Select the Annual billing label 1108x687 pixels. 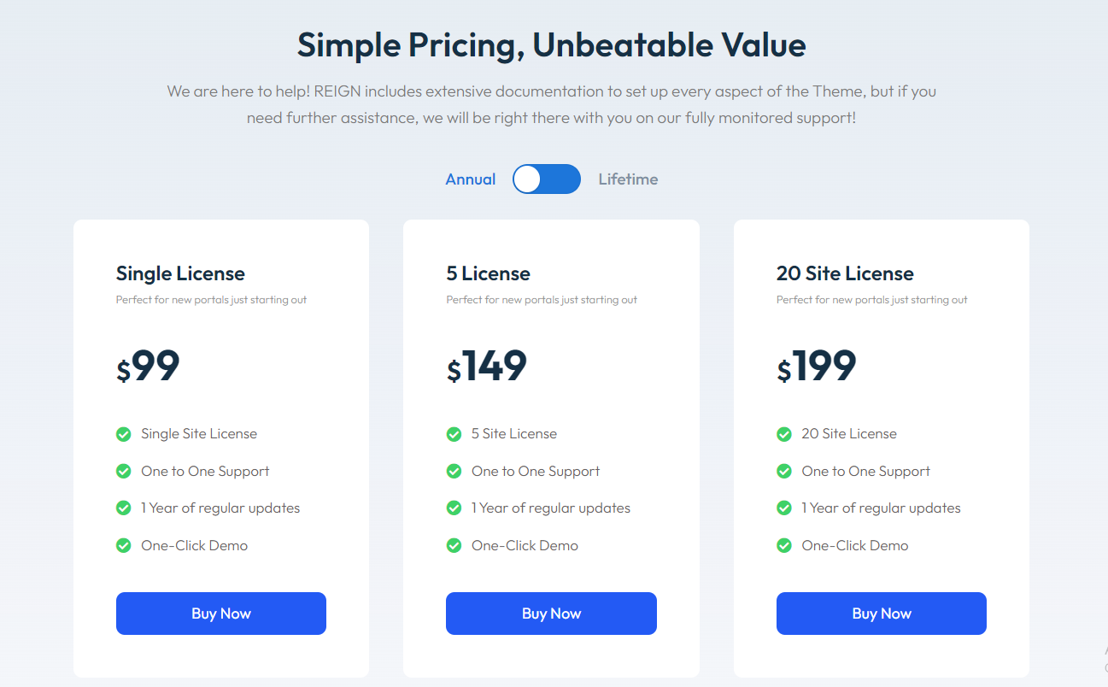pos(471,179)
